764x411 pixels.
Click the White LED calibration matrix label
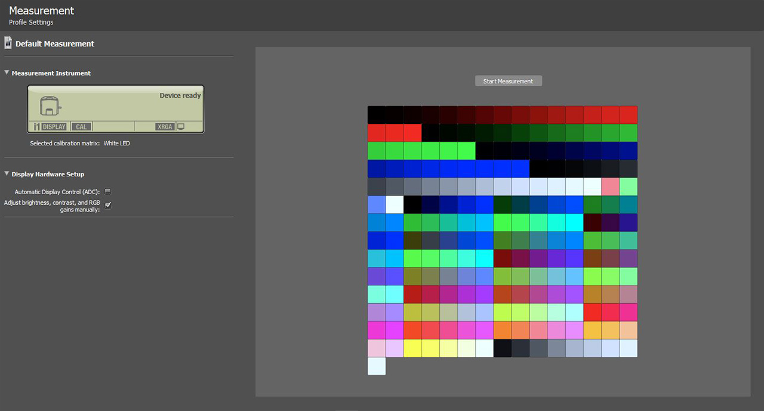[116, 144]
